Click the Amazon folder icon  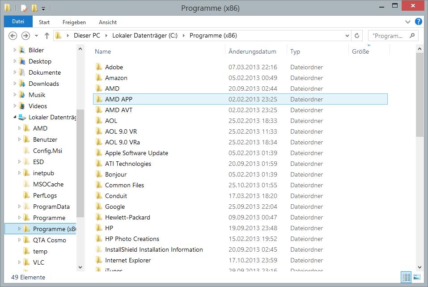[99, 78]
